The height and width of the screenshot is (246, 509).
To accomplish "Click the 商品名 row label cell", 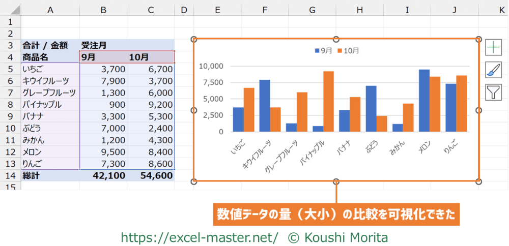I will tap(50, 57).
